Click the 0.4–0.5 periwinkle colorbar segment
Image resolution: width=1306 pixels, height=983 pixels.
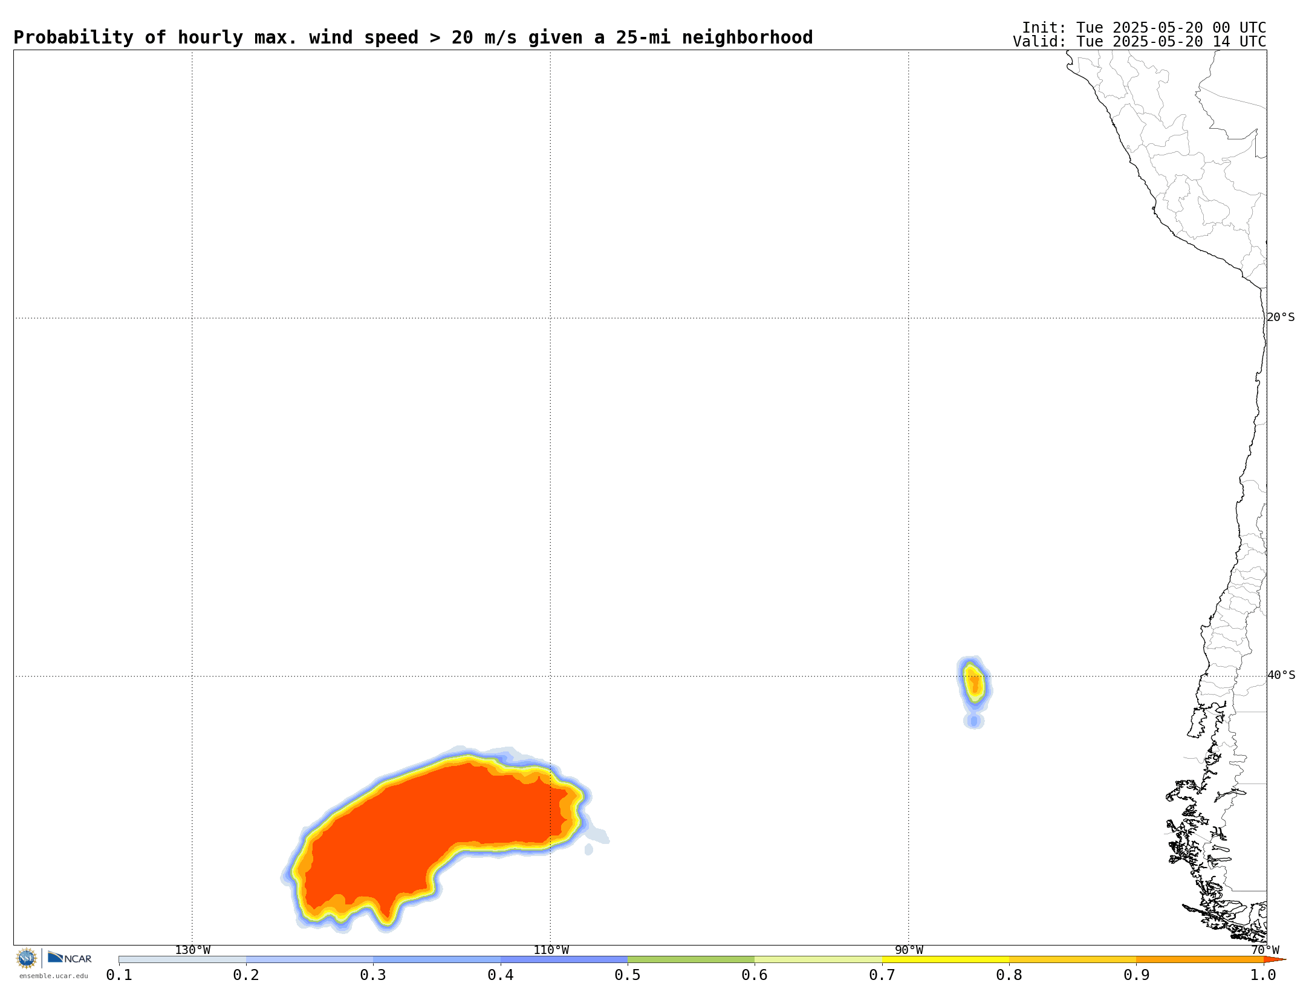564,959
